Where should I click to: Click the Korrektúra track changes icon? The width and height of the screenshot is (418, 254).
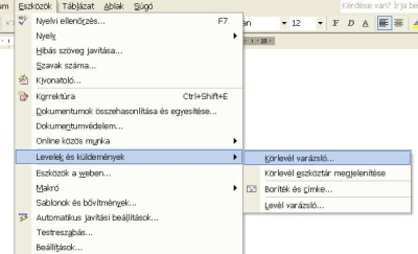click(x=23, y=96)
